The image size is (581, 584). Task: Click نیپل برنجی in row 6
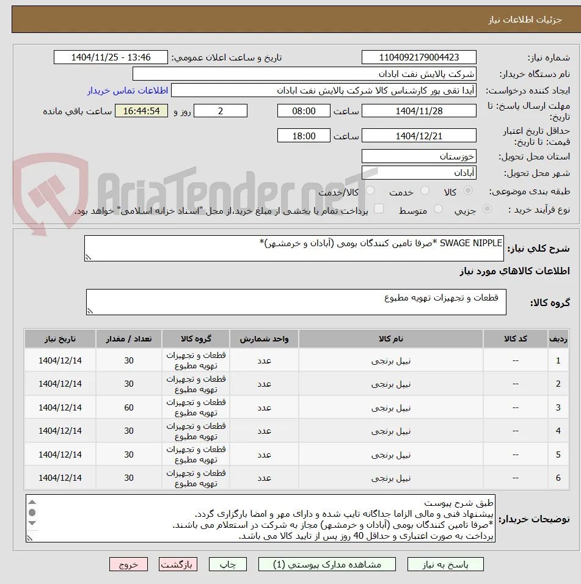390,478
